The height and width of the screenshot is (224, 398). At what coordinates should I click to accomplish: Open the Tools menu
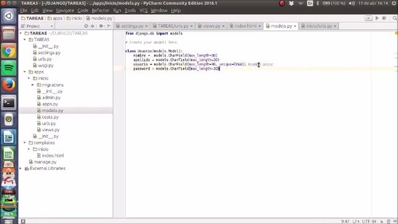tap(130, 11)
